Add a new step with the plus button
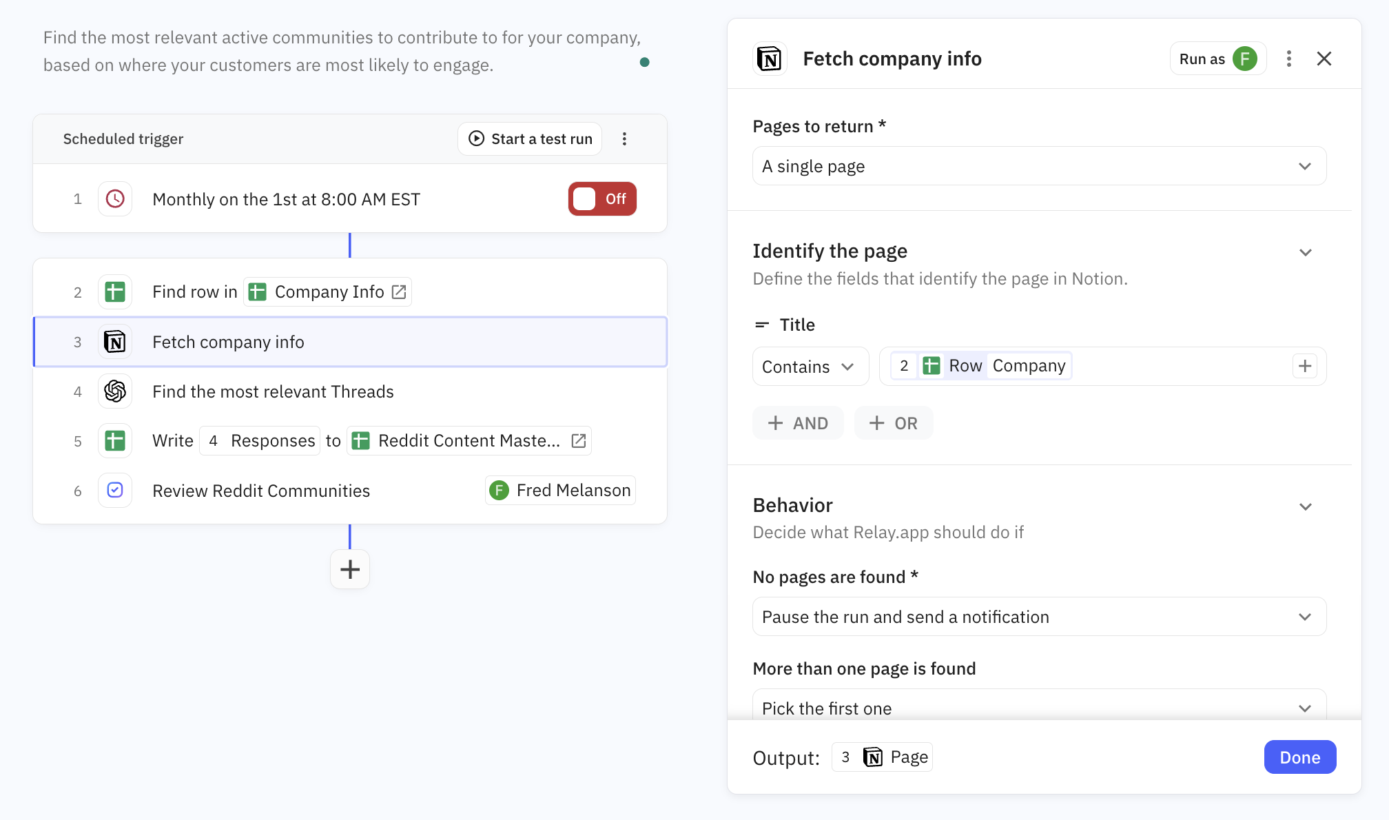 [350, 569]
